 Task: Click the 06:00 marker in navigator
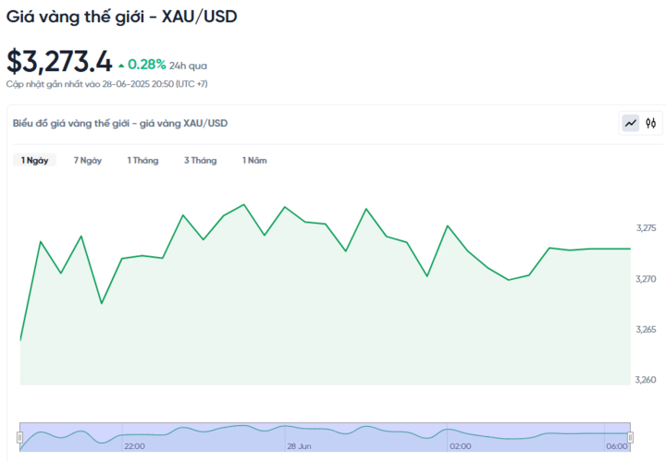click(617, 446)
